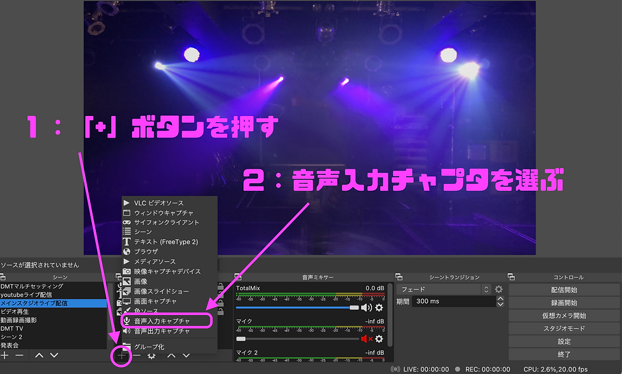
Task: Click the 録画開始 button
Action: click(564, 303)
